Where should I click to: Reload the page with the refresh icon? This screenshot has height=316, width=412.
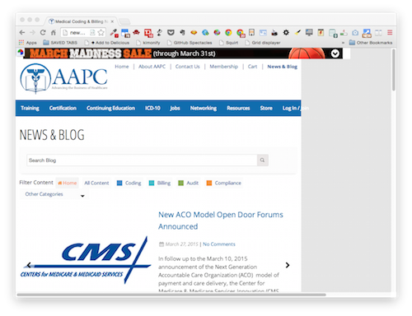click(43, 32)
